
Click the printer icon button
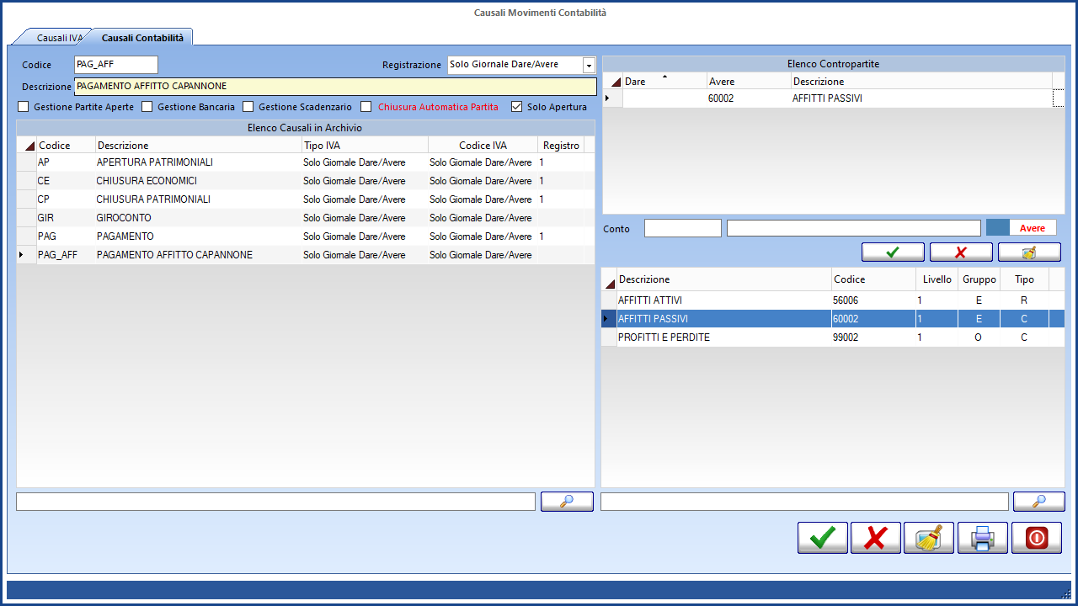(982, 538)
